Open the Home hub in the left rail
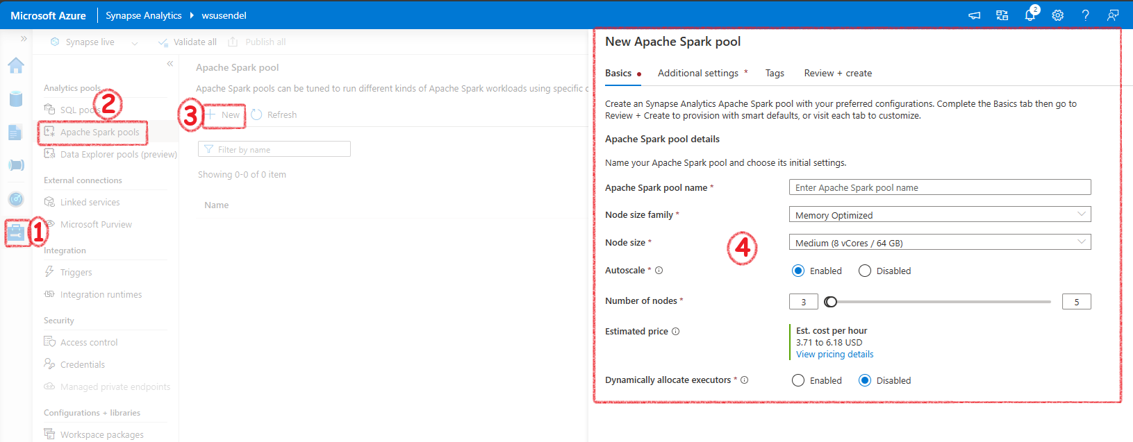This screenshot has width=1133, height=442. 16,65
